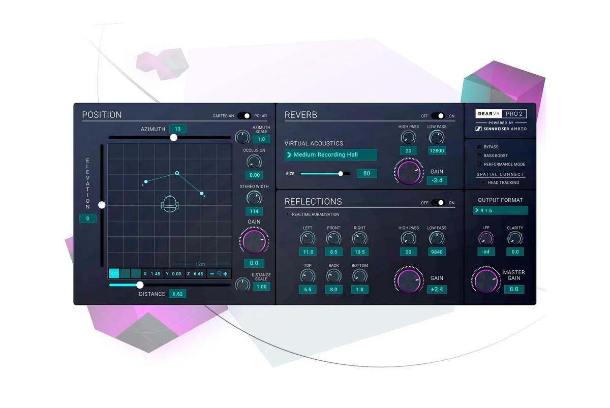Screen dimensions: 610x408
Task: Click the Reflections Low Pass value 9840
Action: (x=437, y=252)
